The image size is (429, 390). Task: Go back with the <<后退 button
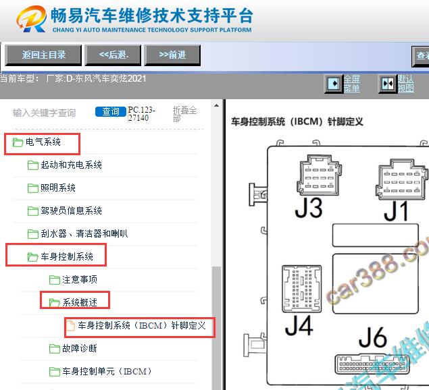[x=113, y=55]
